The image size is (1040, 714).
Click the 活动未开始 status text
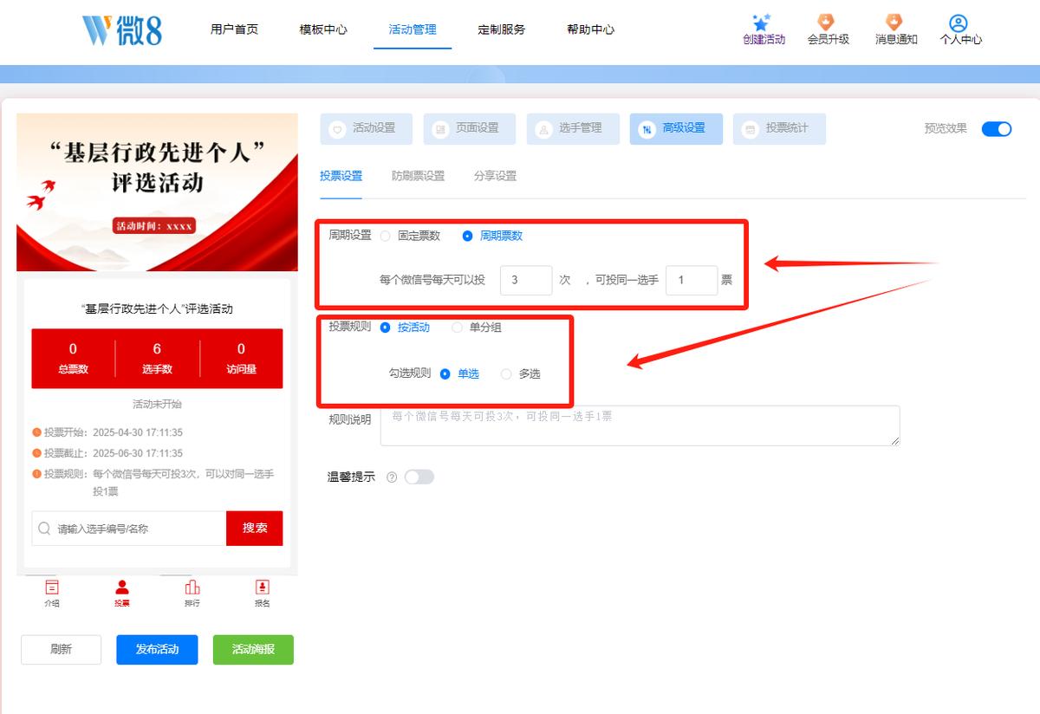click(157, 405)
